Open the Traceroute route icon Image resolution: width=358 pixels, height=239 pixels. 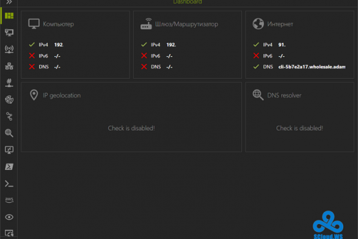coord(9,116)
